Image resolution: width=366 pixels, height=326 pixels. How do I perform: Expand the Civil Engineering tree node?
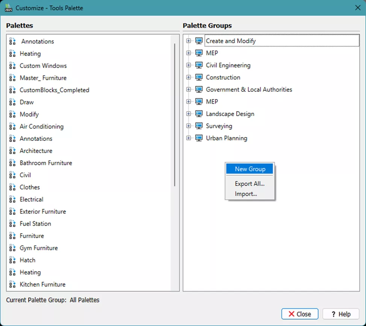pyautogui.click(x=189, y=65)
